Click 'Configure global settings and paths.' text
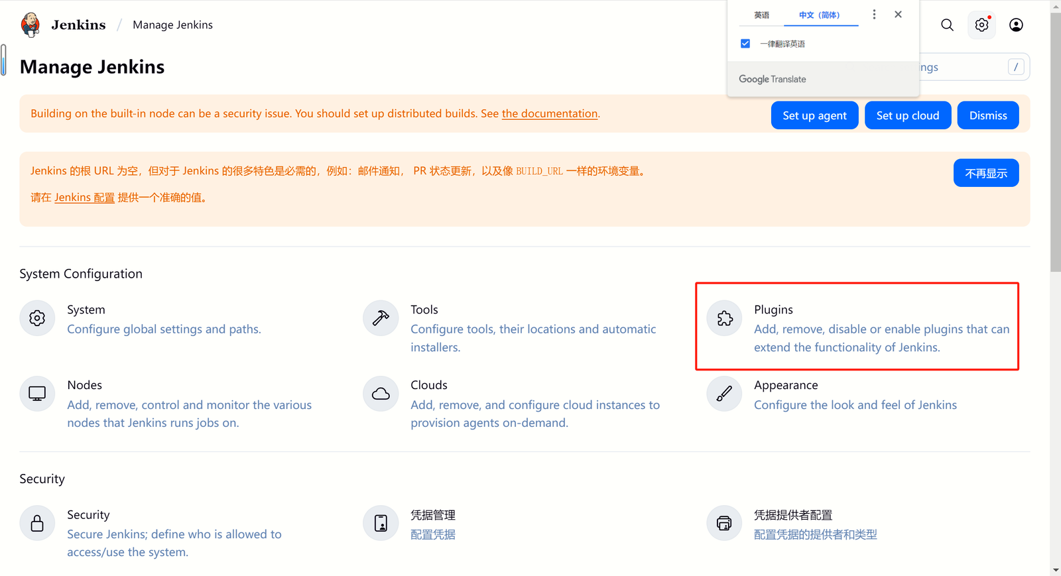Viewport: 1061px width, 576px height. click(164, 329)
